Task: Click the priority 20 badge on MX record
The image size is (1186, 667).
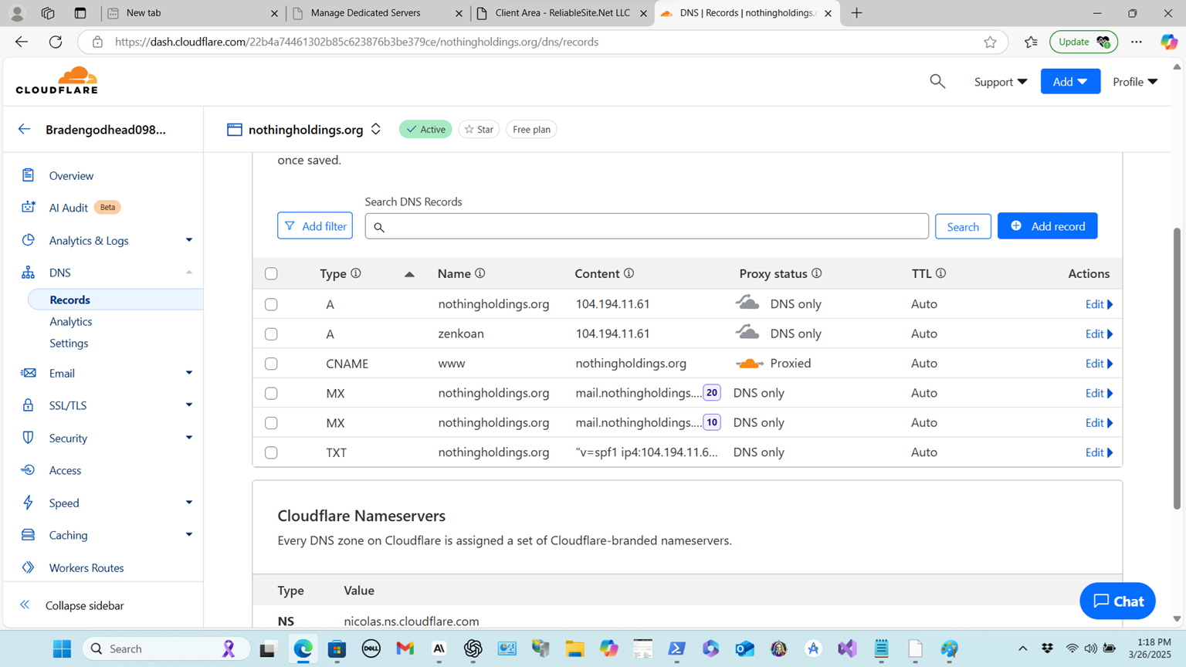Action: click(x=712, y=393)
